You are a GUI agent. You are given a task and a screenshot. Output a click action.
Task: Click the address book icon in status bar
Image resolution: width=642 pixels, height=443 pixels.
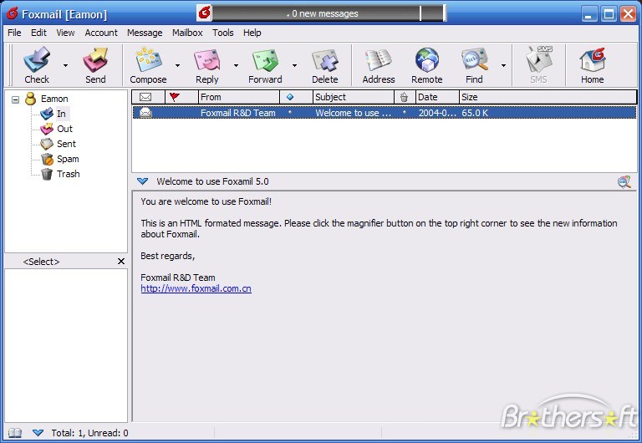[15, 433]
